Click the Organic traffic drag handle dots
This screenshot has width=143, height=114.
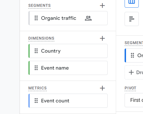36,18
